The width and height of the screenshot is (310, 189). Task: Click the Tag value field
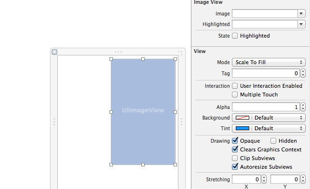click(x=266, y=73)
